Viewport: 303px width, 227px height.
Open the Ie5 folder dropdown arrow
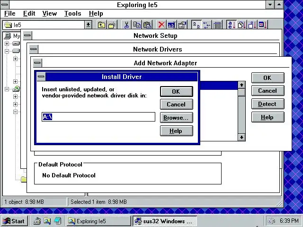88,25
